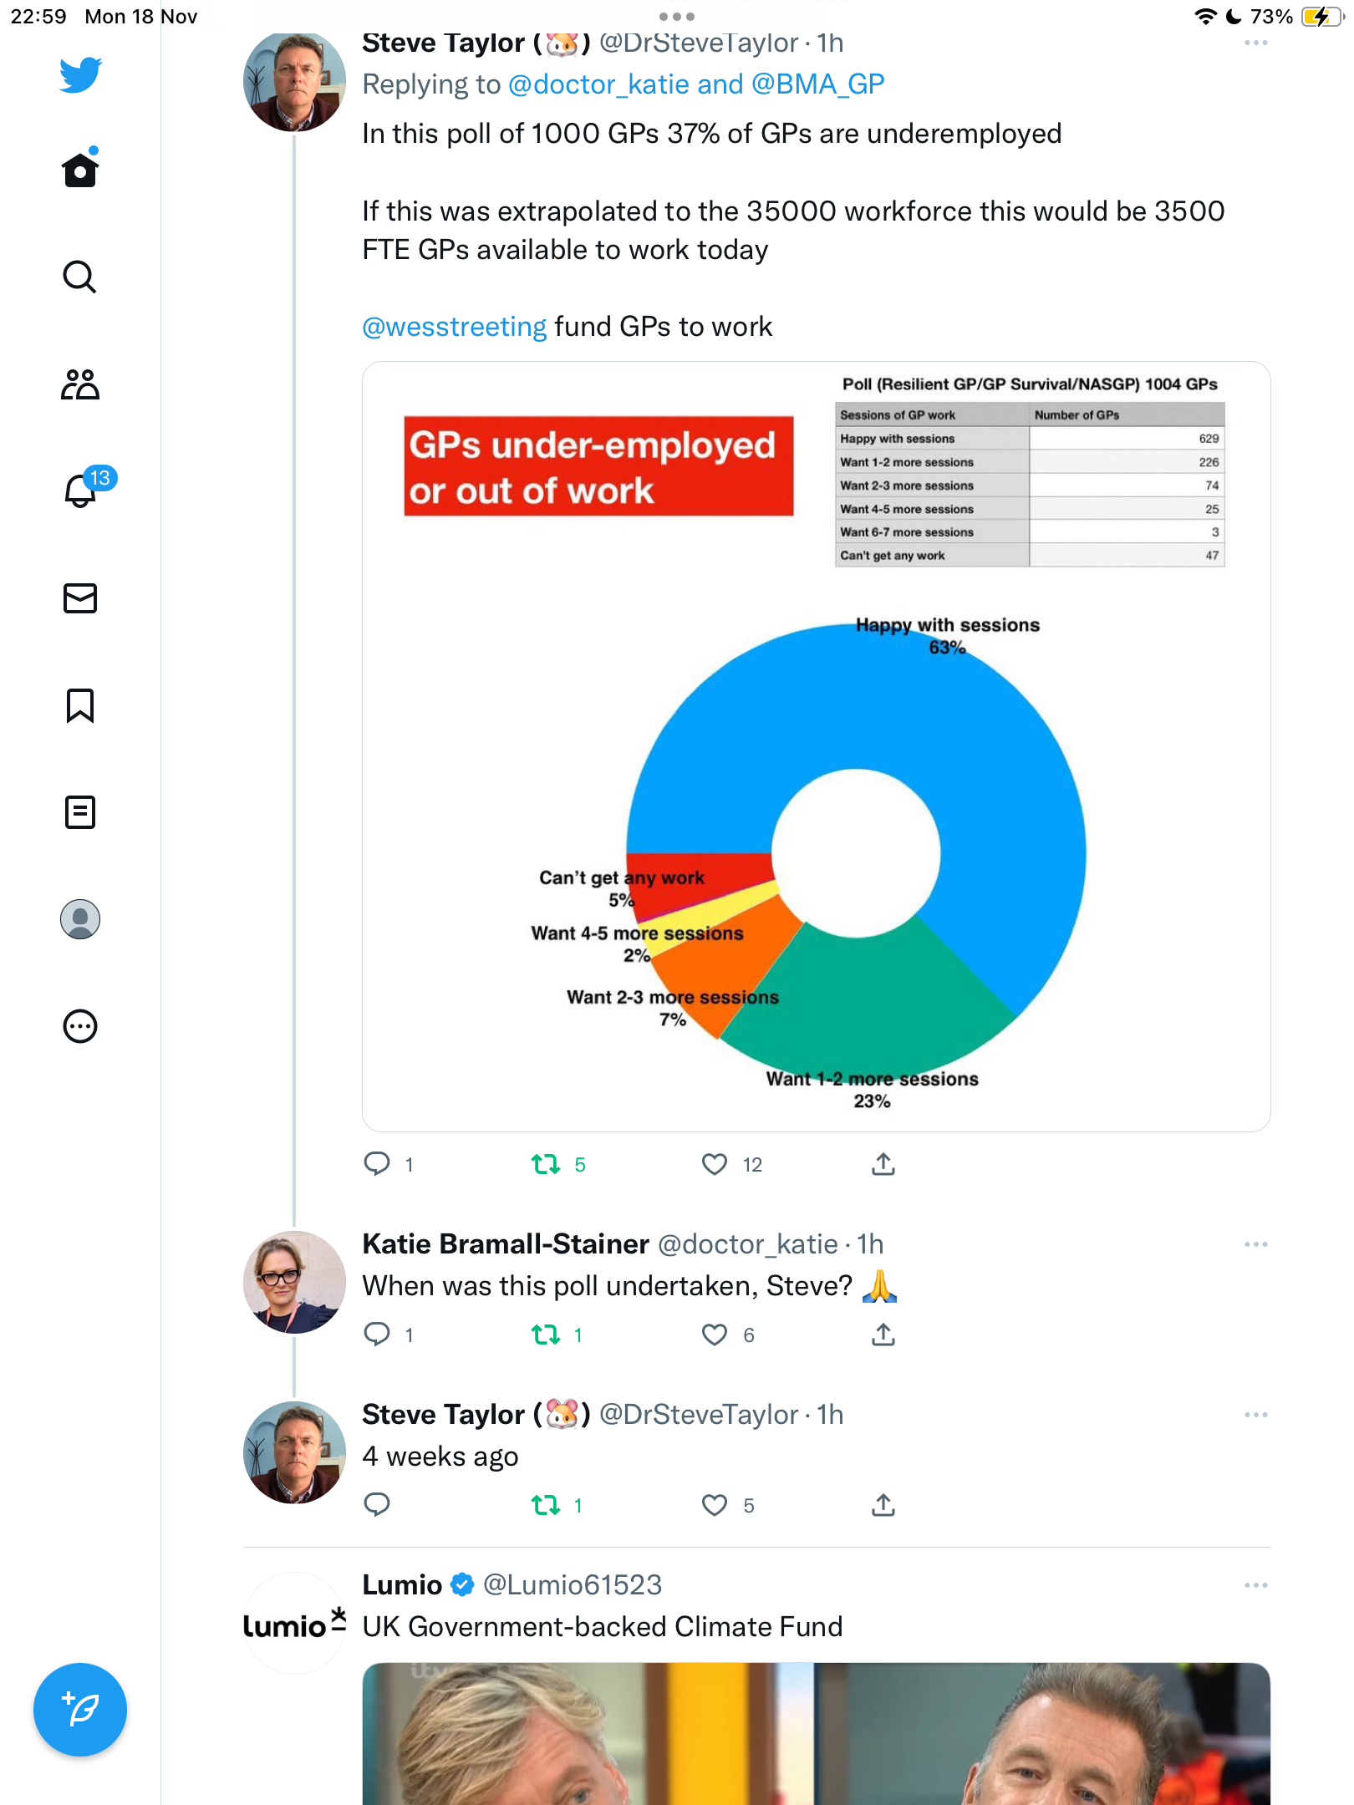Open the More circle menu in sidebar
Image resolution: width=1354 pixels, height=1805 pixels.
pyautogui.click(x=80, y=1026)
